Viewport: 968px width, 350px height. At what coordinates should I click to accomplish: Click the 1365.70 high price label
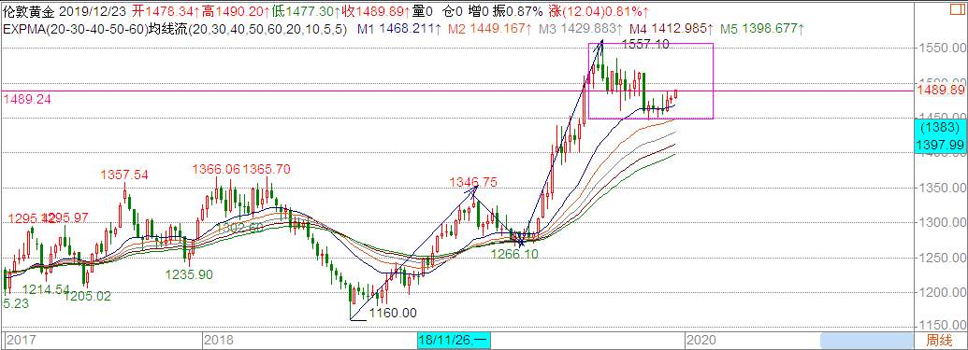point(267,169)
